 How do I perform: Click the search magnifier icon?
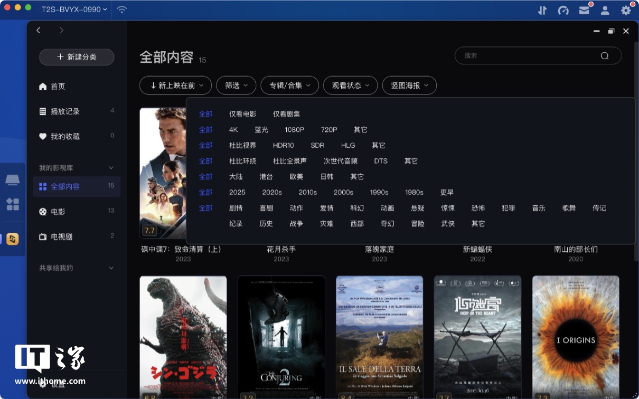(605, 56)
